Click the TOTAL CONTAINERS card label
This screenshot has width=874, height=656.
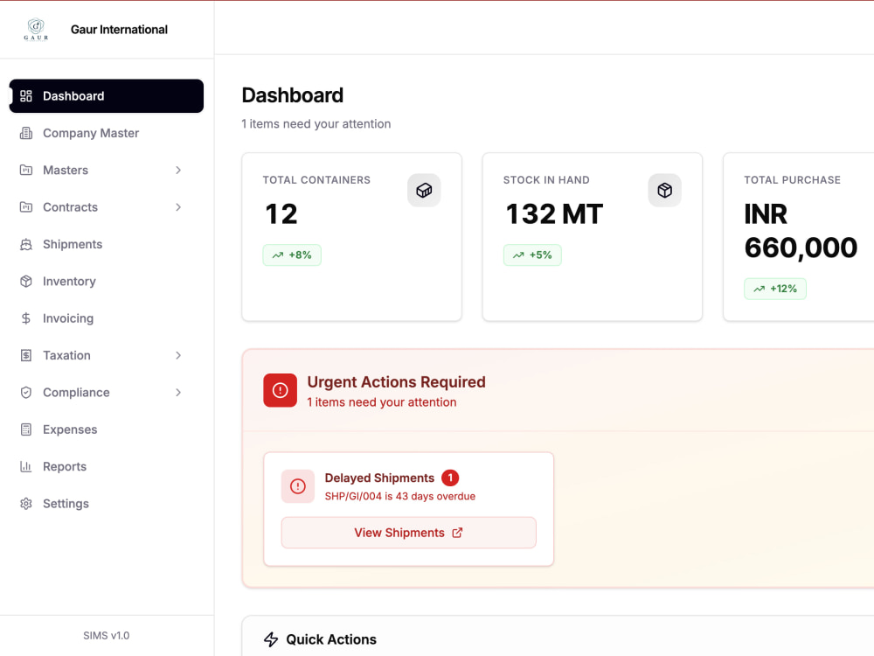point(316,180)
